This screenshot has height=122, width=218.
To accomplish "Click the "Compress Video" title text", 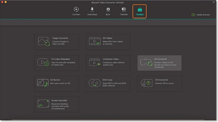I will tap(111, 59).
